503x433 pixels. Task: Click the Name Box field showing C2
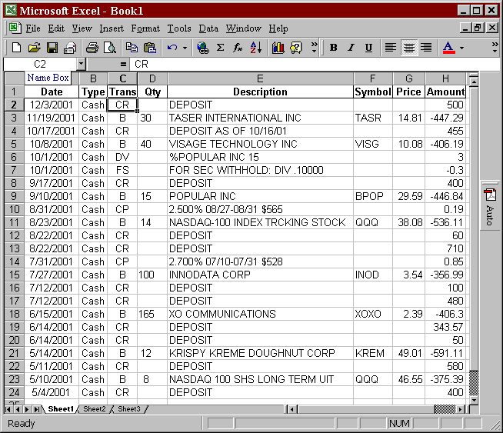click(x=40, y=64)
